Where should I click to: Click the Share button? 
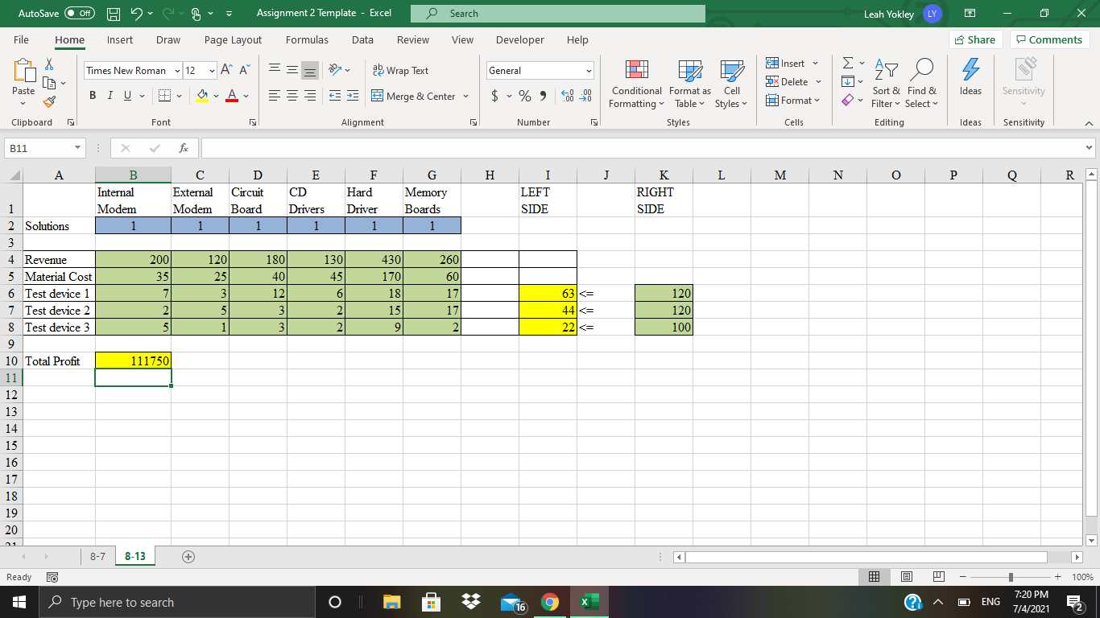pos(977,40)
